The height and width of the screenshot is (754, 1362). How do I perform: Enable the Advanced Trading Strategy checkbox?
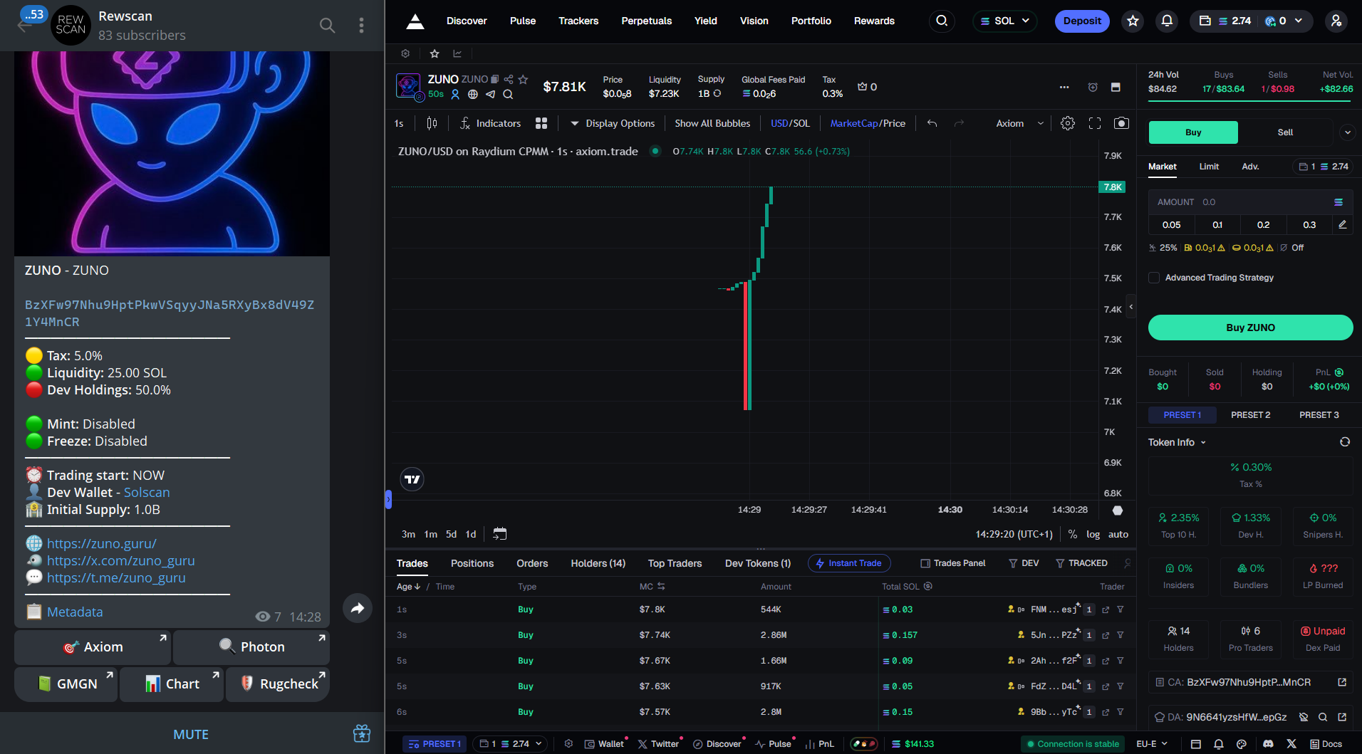(x=1154, y=278)
